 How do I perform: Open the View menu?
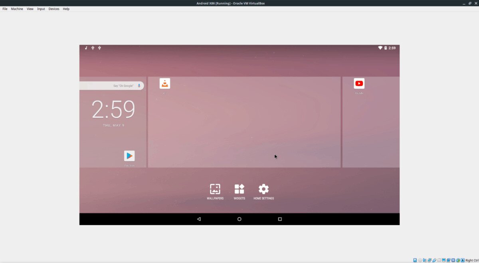(30, 9)
